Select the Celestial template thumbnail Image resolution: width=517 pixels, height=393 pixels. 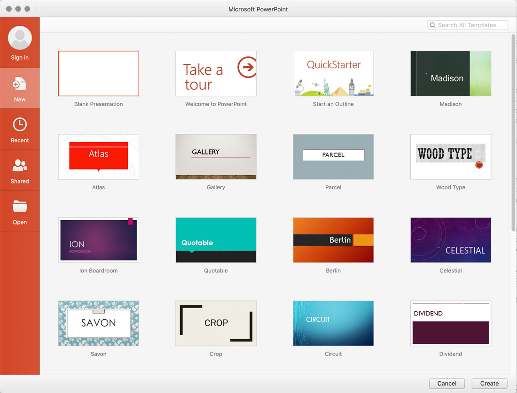[x=450, y=240]
